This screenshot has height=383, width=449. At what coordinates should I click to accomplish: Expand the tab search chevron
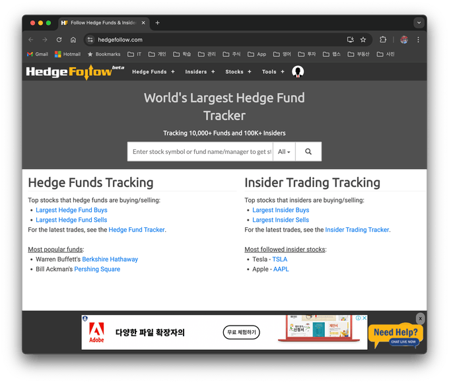point(419,22)
